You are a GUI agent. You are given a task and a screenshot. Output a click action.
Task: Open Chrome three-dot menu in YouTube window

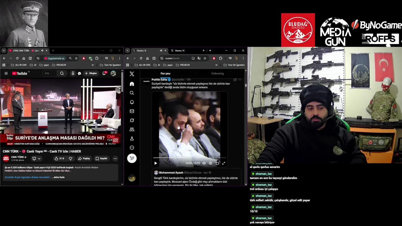[119, 58]
